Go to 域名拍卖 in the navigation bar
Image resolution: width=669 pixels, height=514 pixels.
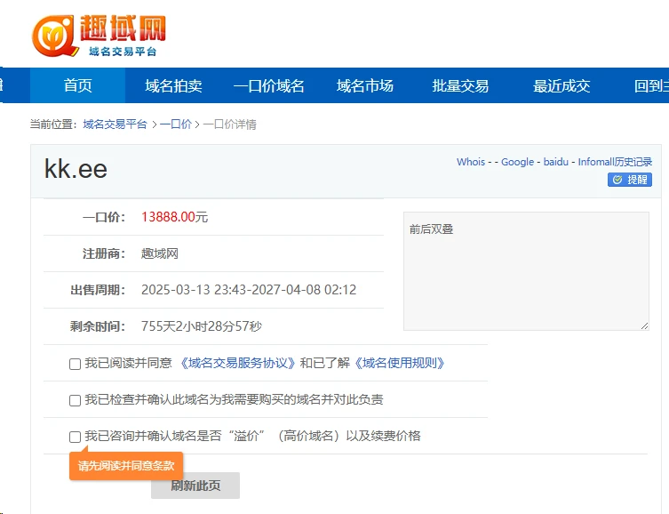pyautogui.click(x=173, y=86)
